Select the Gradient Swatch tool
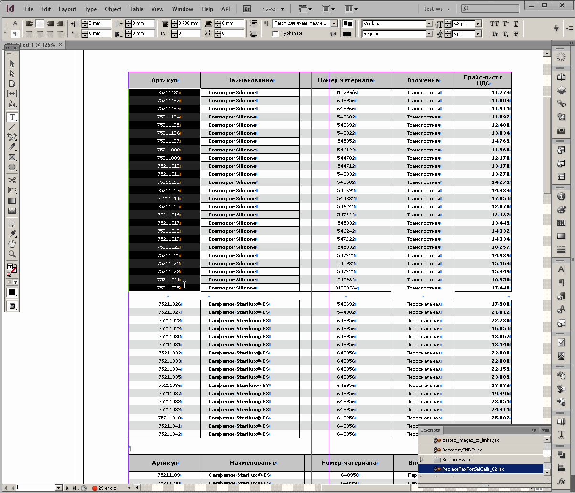 tap(12, 200)
